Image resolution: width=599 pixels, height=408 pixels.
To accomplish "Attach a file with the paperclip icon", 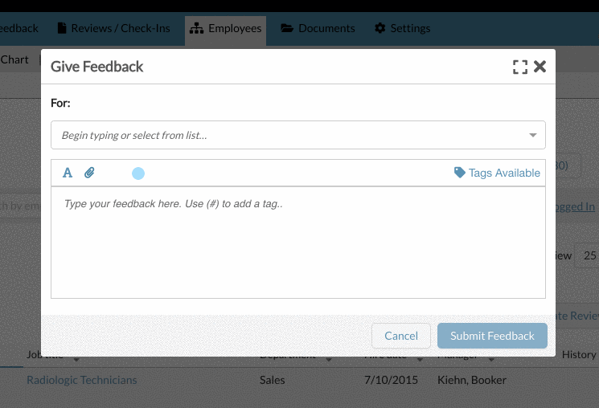I will click(x=89, y=173).
